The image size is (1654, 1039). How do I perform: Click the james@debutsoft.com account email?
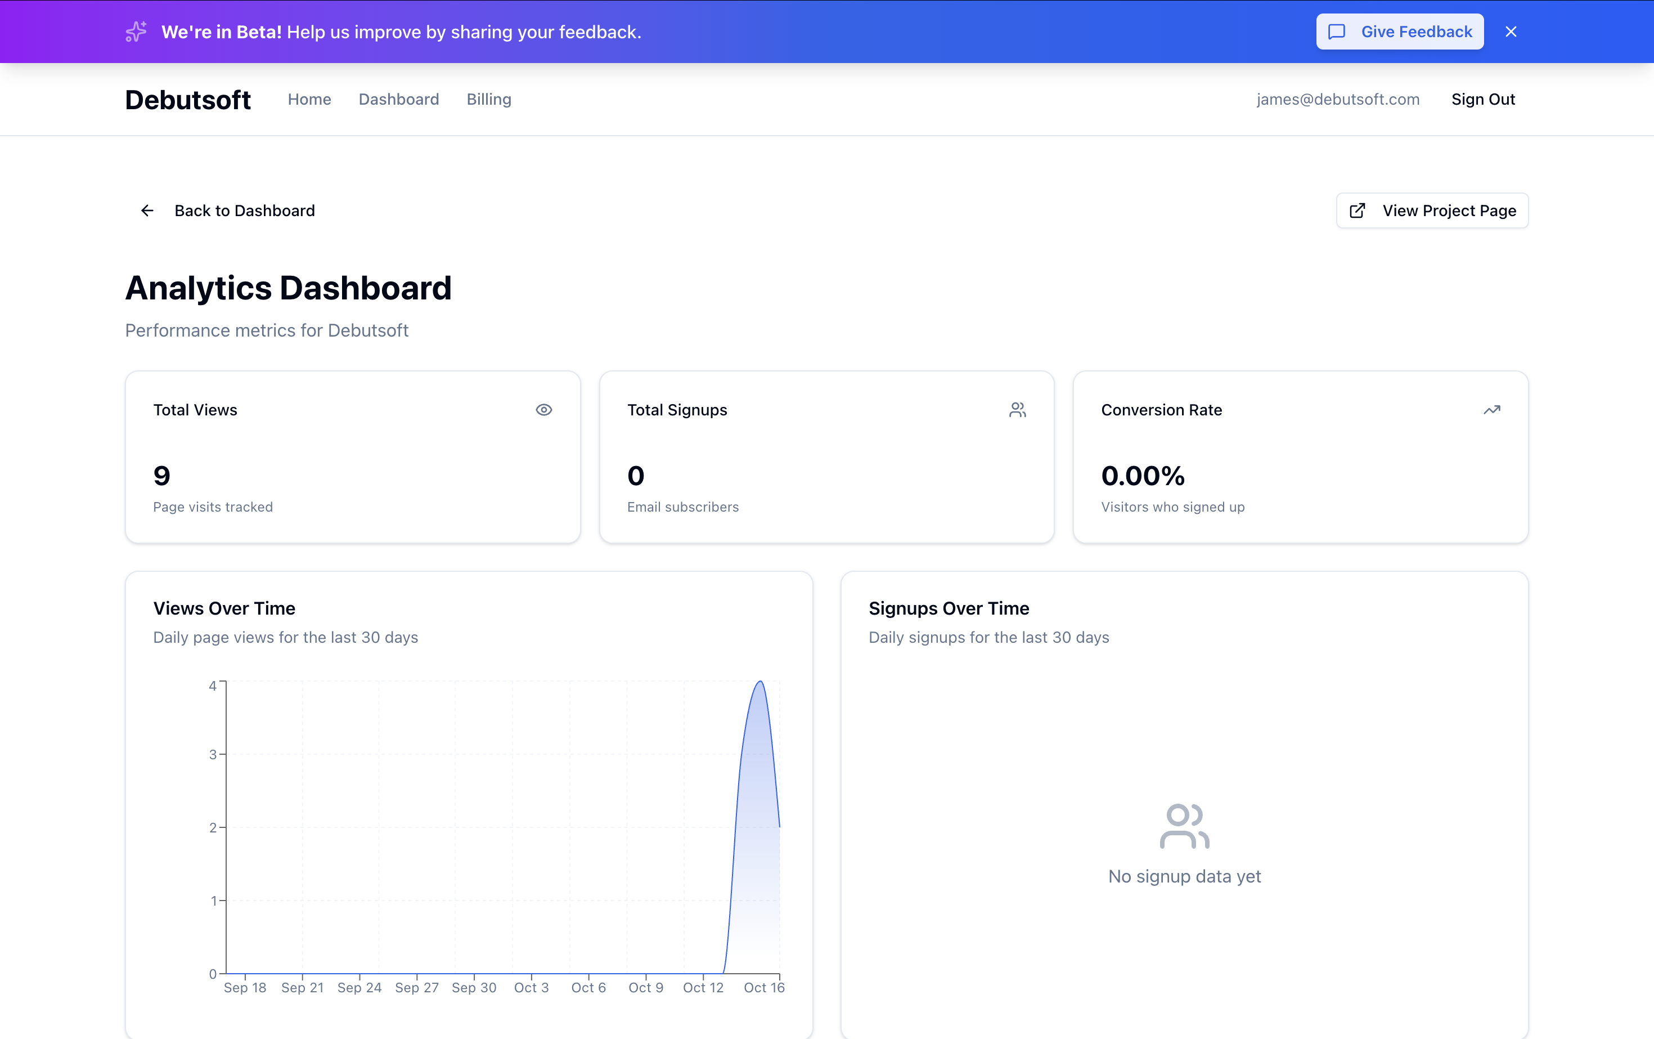tap(1337, 99)
